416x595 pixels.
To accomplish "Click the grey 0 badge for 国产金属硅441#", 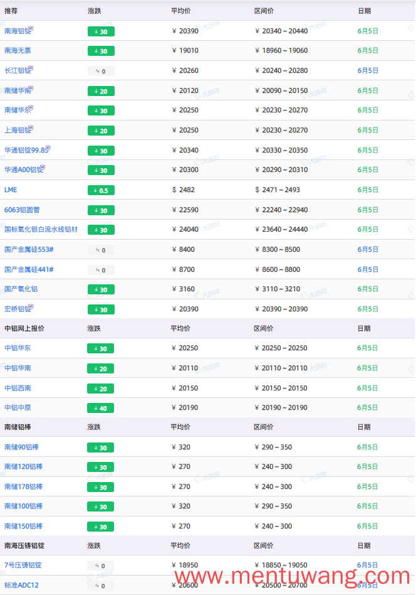I will pos(101,270).
